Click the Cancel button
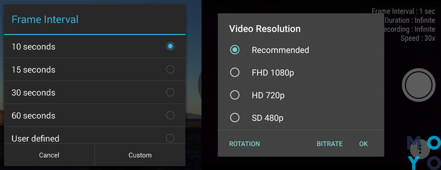 (49, 155)
